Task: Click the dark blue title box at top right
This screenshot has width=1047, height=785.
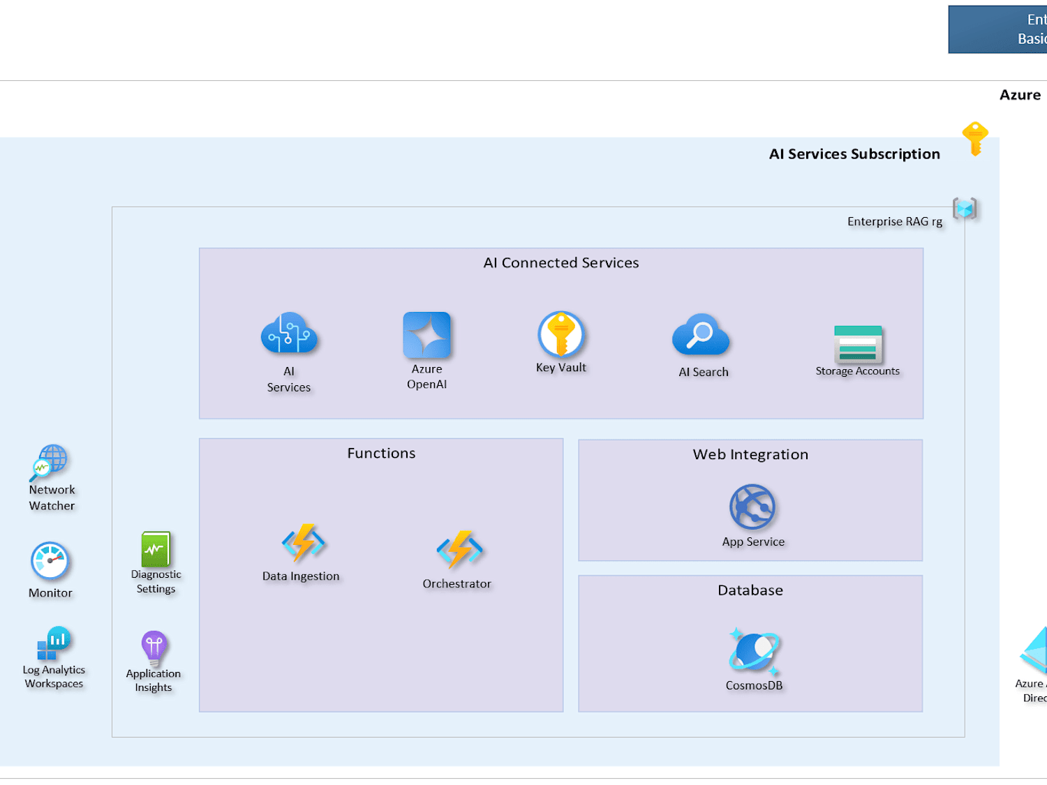Action: tap(997, 29)
